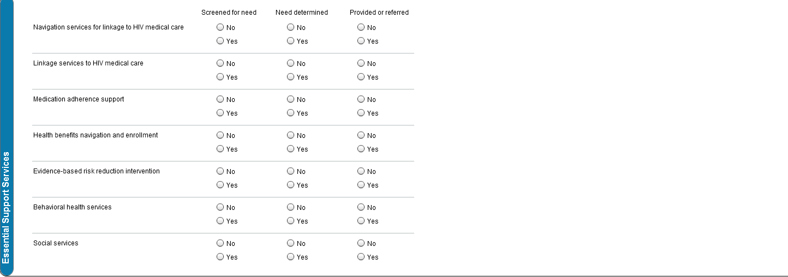This screenshot has height=277, width=788.
Task: Mark Yes for Evidence-based risk reduction Screened for need
Action: click(x=220, y=185)
